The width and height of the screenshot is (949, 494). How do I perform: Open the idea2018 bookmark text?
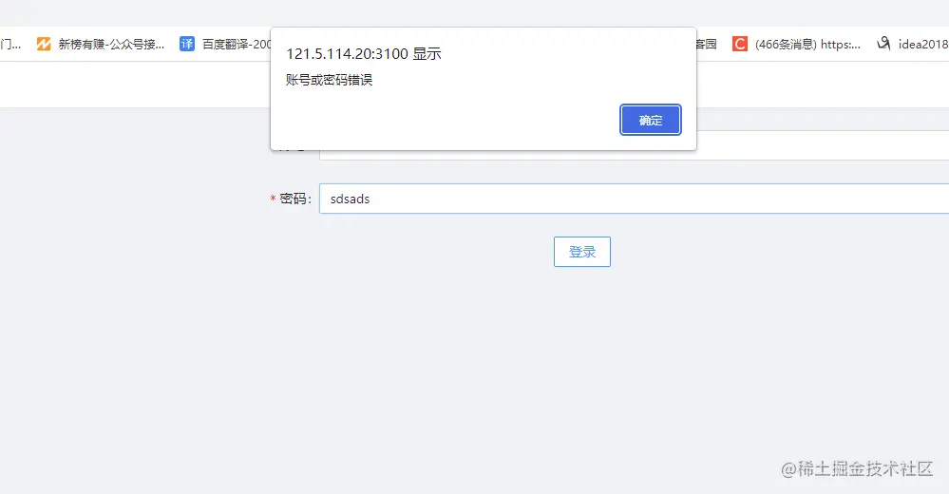pos(923,45)
